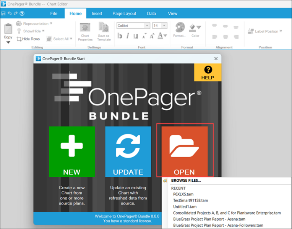292x229 pixels.
Task: Click the OnePager icon in Start dialog title
Action: click(38, 59)
